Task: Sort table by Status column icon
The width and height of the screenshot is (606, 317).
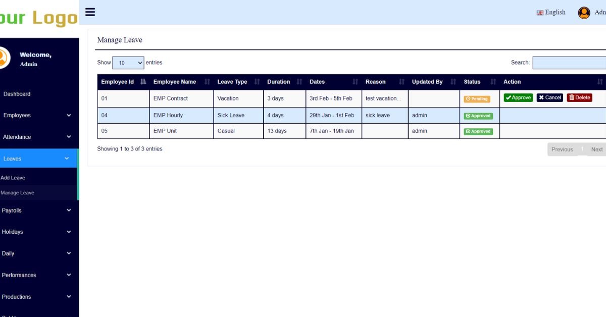Action: [x=493, y=82]
